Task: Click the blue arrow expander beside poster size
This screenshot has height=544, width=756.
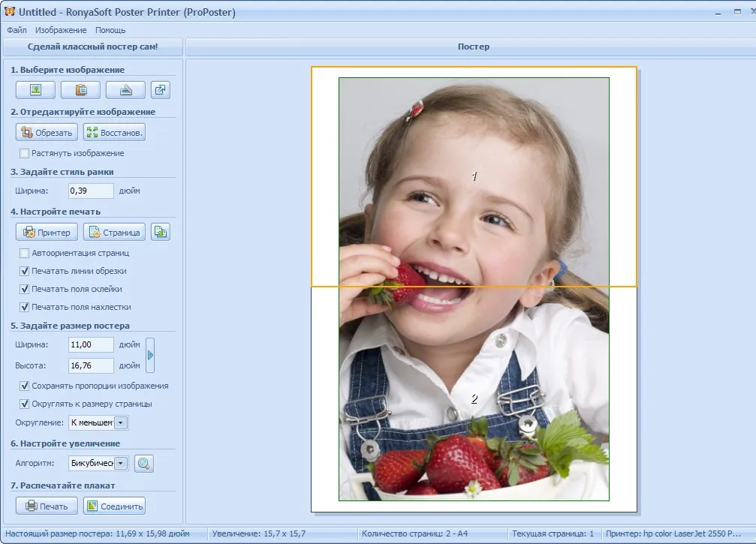Action: pyautogui.click(x=150, y=355)
